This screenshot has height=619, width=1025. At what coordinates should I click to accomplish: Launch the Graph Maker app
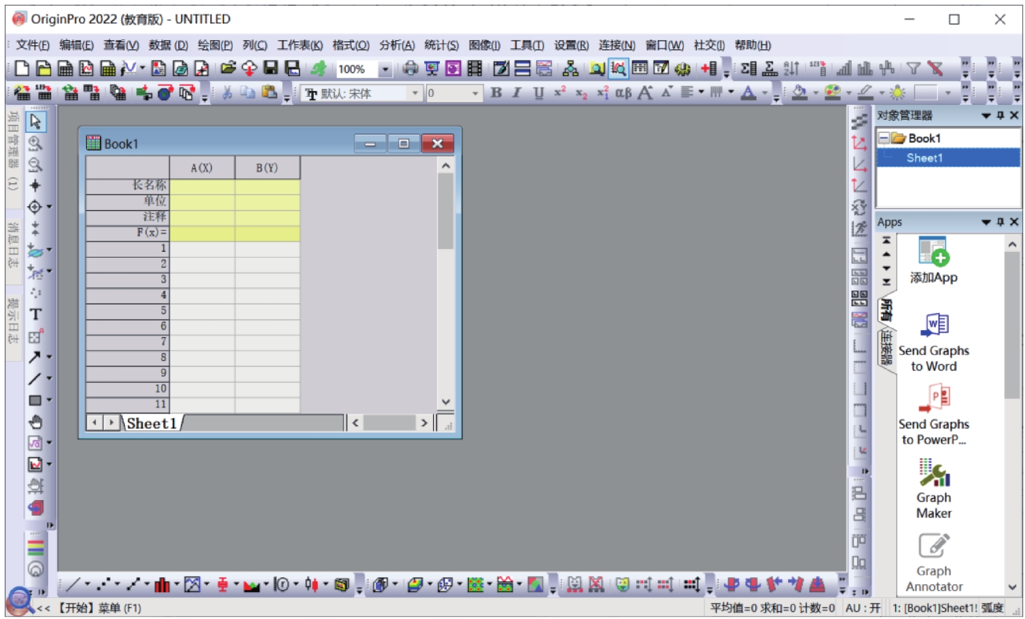pyautogui.click(x=933, y=488)
